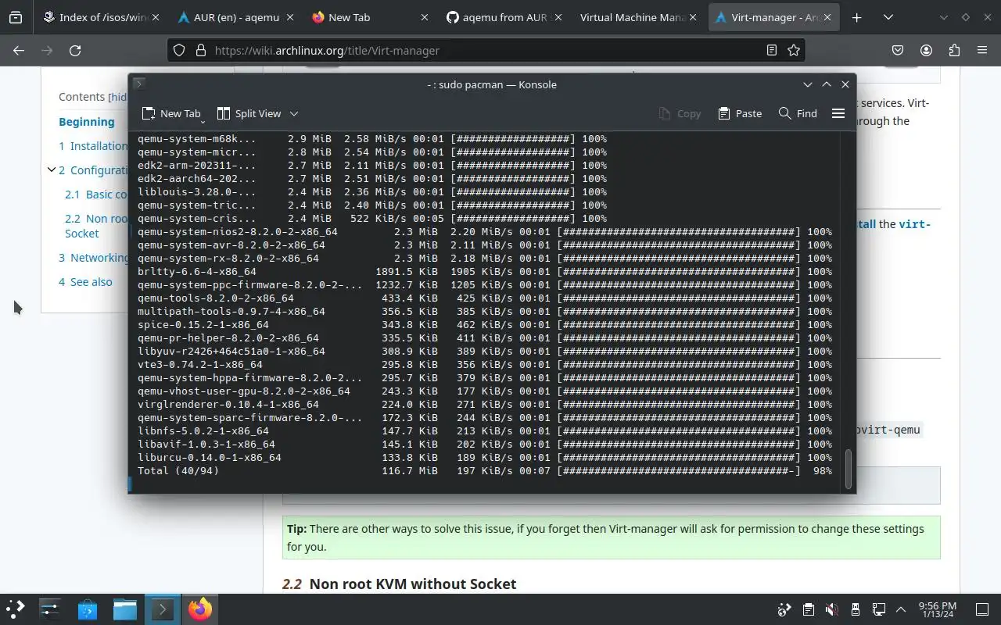This screenshot has height=625, width=1001.
Task: Go to '3 Networking' contents link
Action: tap(93, 257)
